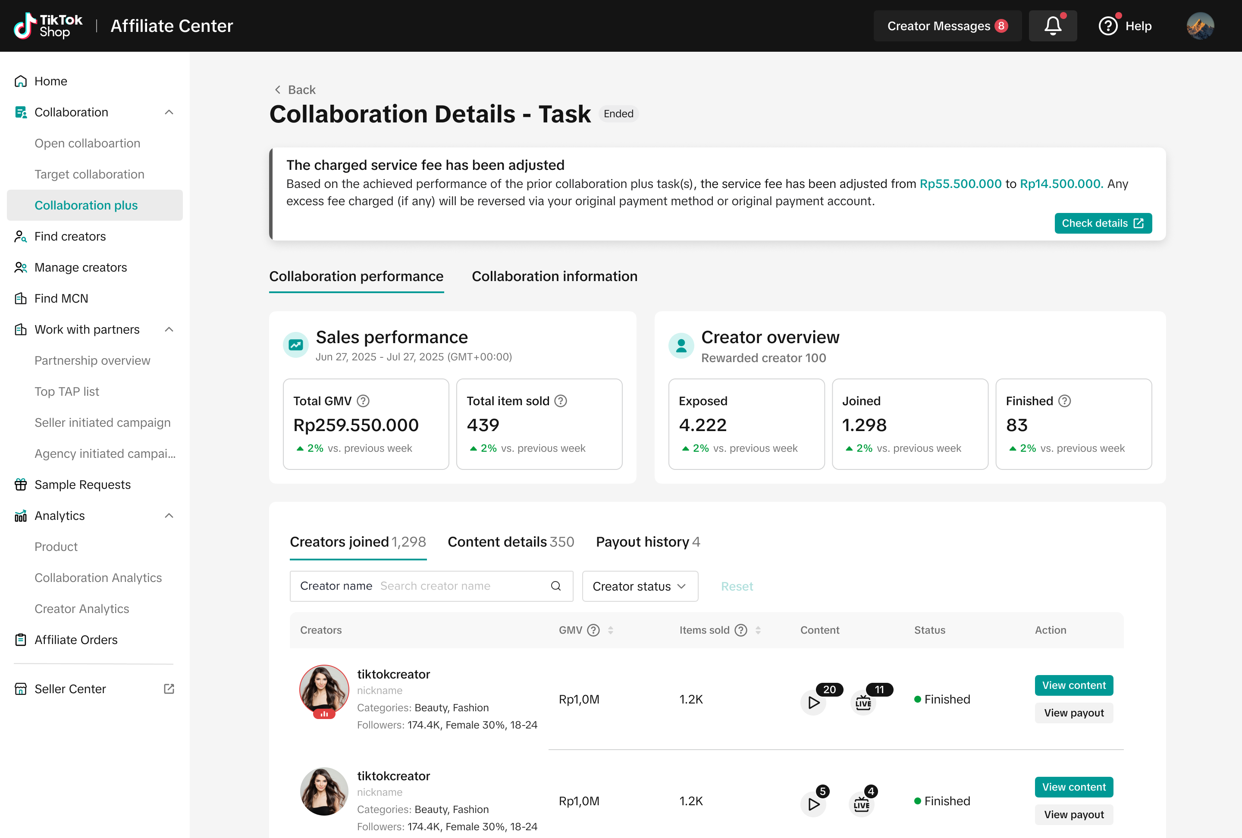This screenshot has width=1242, height=838.
Task: Click the user profile avatar
Action: (1200, 25)
